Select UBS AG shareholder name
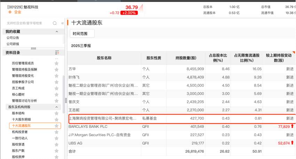The image size is (296, 159). [75, 143]
